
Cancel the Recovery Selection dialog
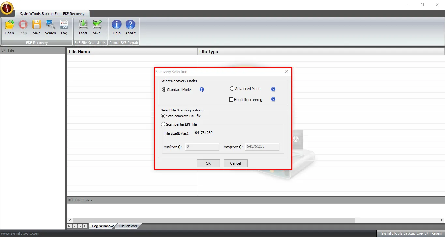point(236,163)
